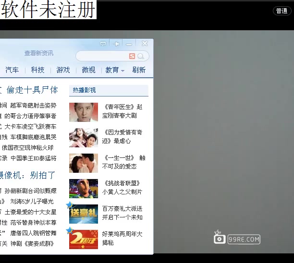Switch to the 汽车 tab

pyautogui.click(x=12, y=70)
